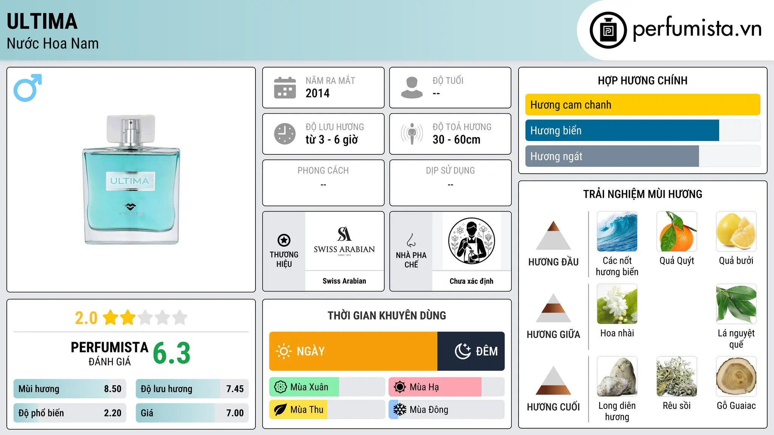This screenshot has width=774, height=435.
Task: Open the Quả bưởi grapefruit image
Action: click(x=736, y=231)
